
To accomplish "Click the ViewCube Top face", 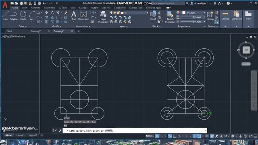I will pos(246,50).
